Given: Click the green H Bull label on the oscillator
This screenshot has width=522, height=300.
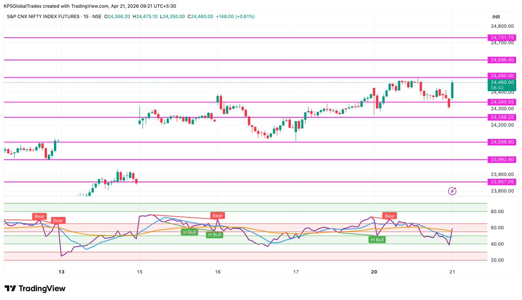Looking at the screenshot, I should click(377, 239).
